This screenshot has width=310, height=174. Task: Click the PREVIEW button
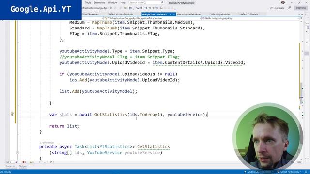(x=301, y=8)
